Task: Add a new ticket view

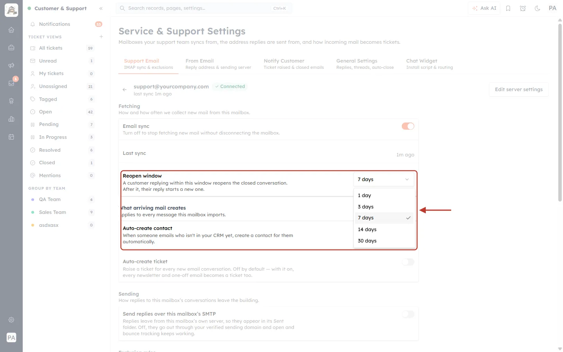Action: (x=101, y=37)
